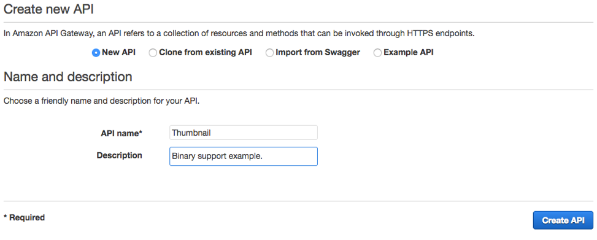Click the 'Create new API' heading
The height and width of the screenshot is (240, 597).
[48, 9]
